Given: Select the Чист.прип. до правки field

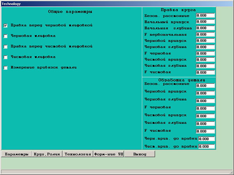Looking at the screenshot, I should tap(207, 147).
